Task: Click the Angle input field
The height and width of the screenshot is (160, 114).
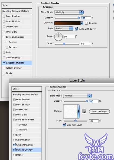Action: (x=70, y=37)
